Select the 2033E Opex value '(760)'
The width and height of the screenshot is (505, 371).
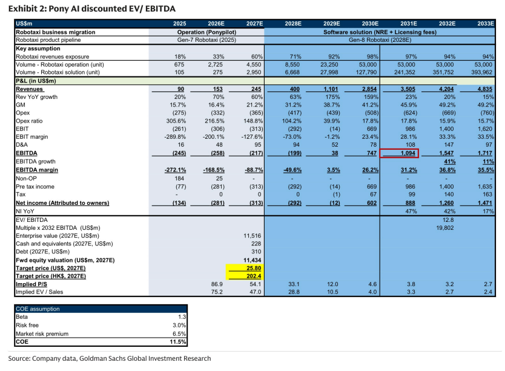click(x=487, y=113)
